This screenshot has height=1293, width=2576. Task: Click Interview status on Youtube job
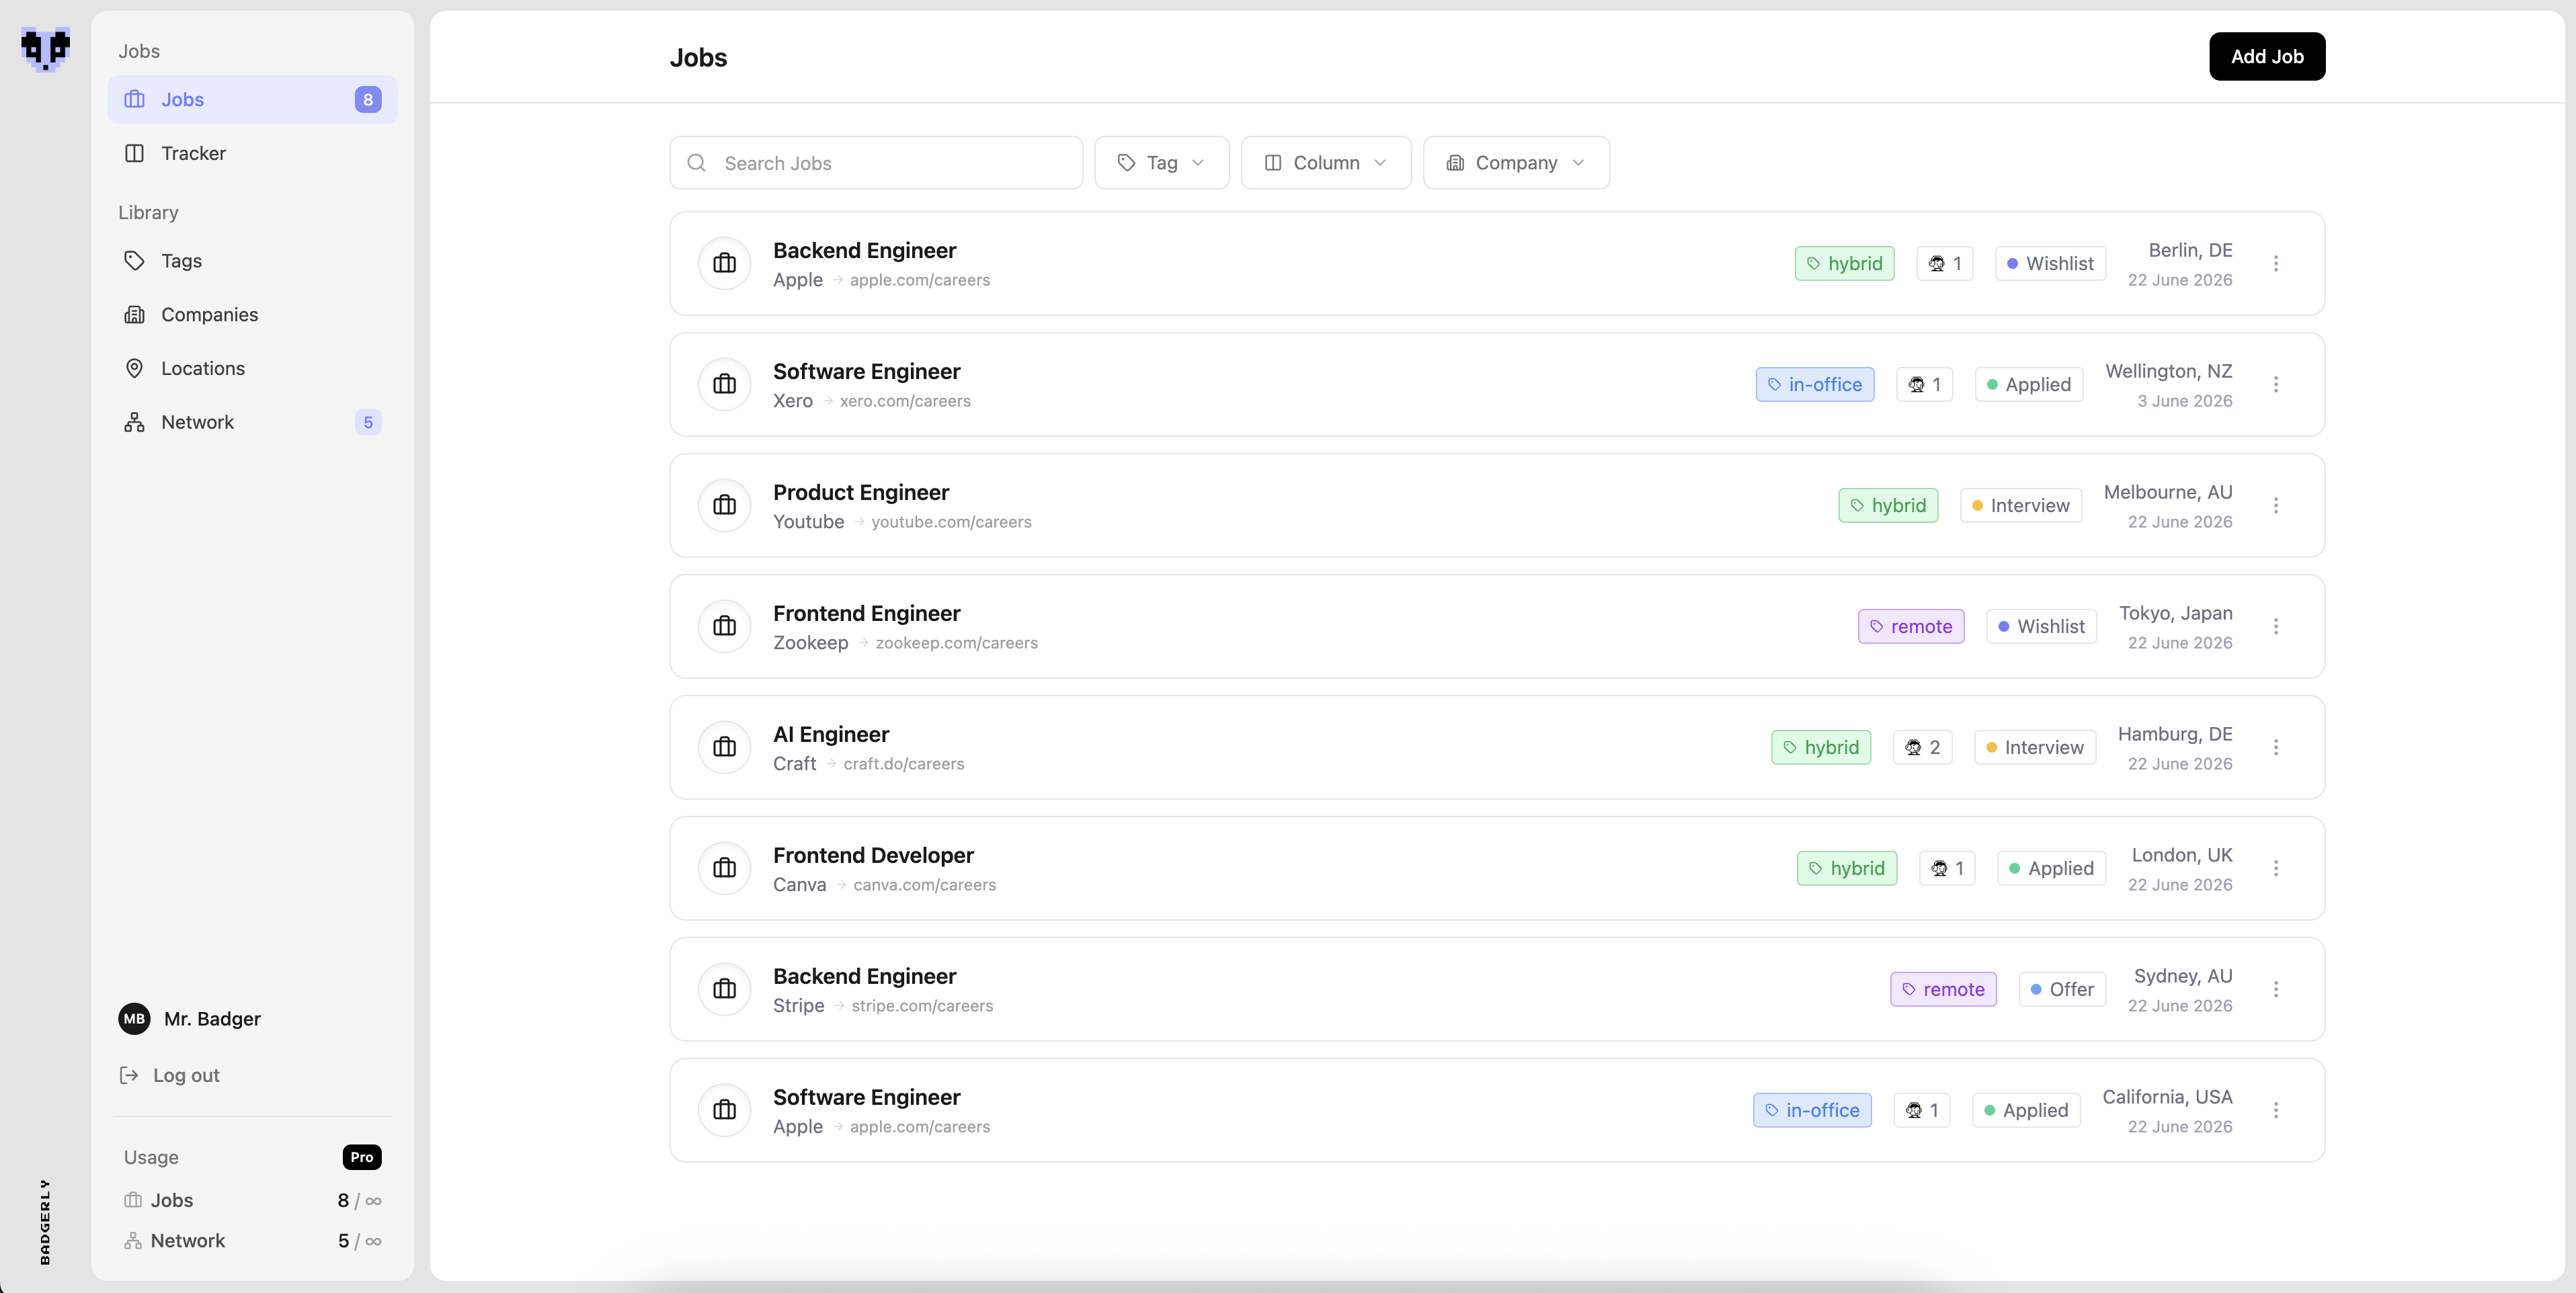point(2021,506)
